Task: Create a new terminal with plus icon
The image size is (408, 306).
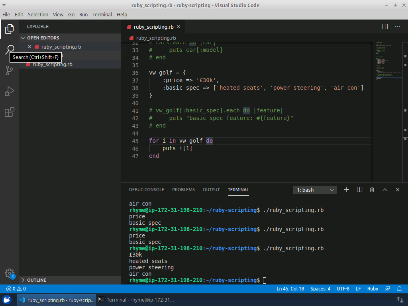Action: [x=346, y=190]
